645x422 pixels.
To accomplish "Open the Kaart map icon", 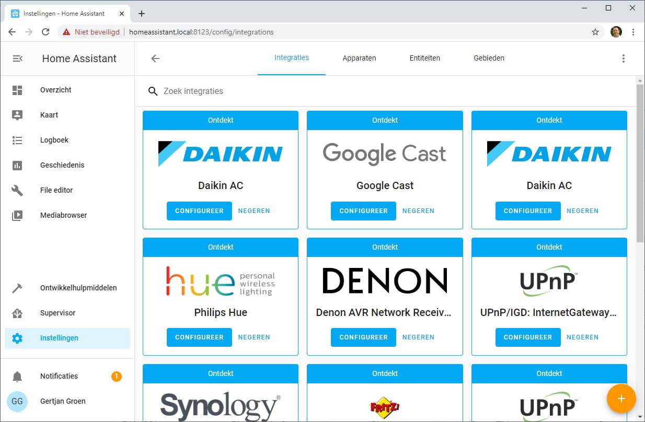I will pos(17,115).
